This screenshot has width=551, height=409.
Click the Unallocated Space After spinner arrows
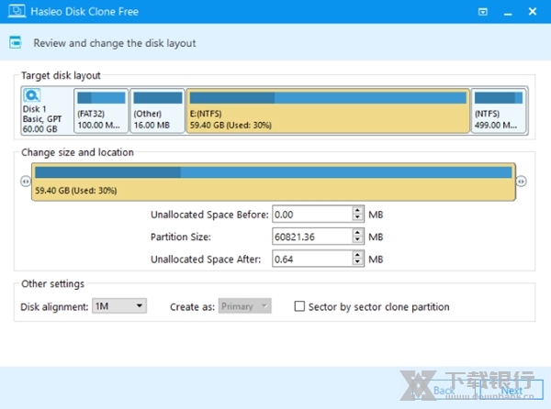[357, 260]
